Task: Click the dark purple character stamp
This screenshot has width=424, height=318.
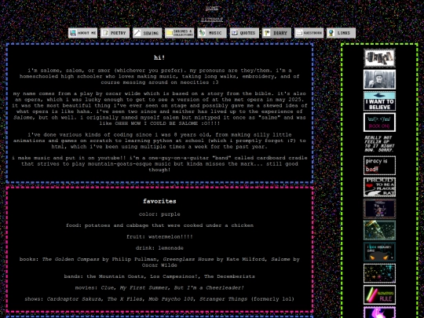Action: point(379,209)
